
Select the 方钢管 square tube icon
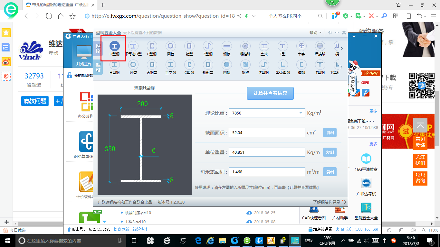(x=152, y=67)
